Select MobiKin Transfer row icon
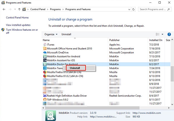Screen dimensions: 174x121 tap(45, 68)
